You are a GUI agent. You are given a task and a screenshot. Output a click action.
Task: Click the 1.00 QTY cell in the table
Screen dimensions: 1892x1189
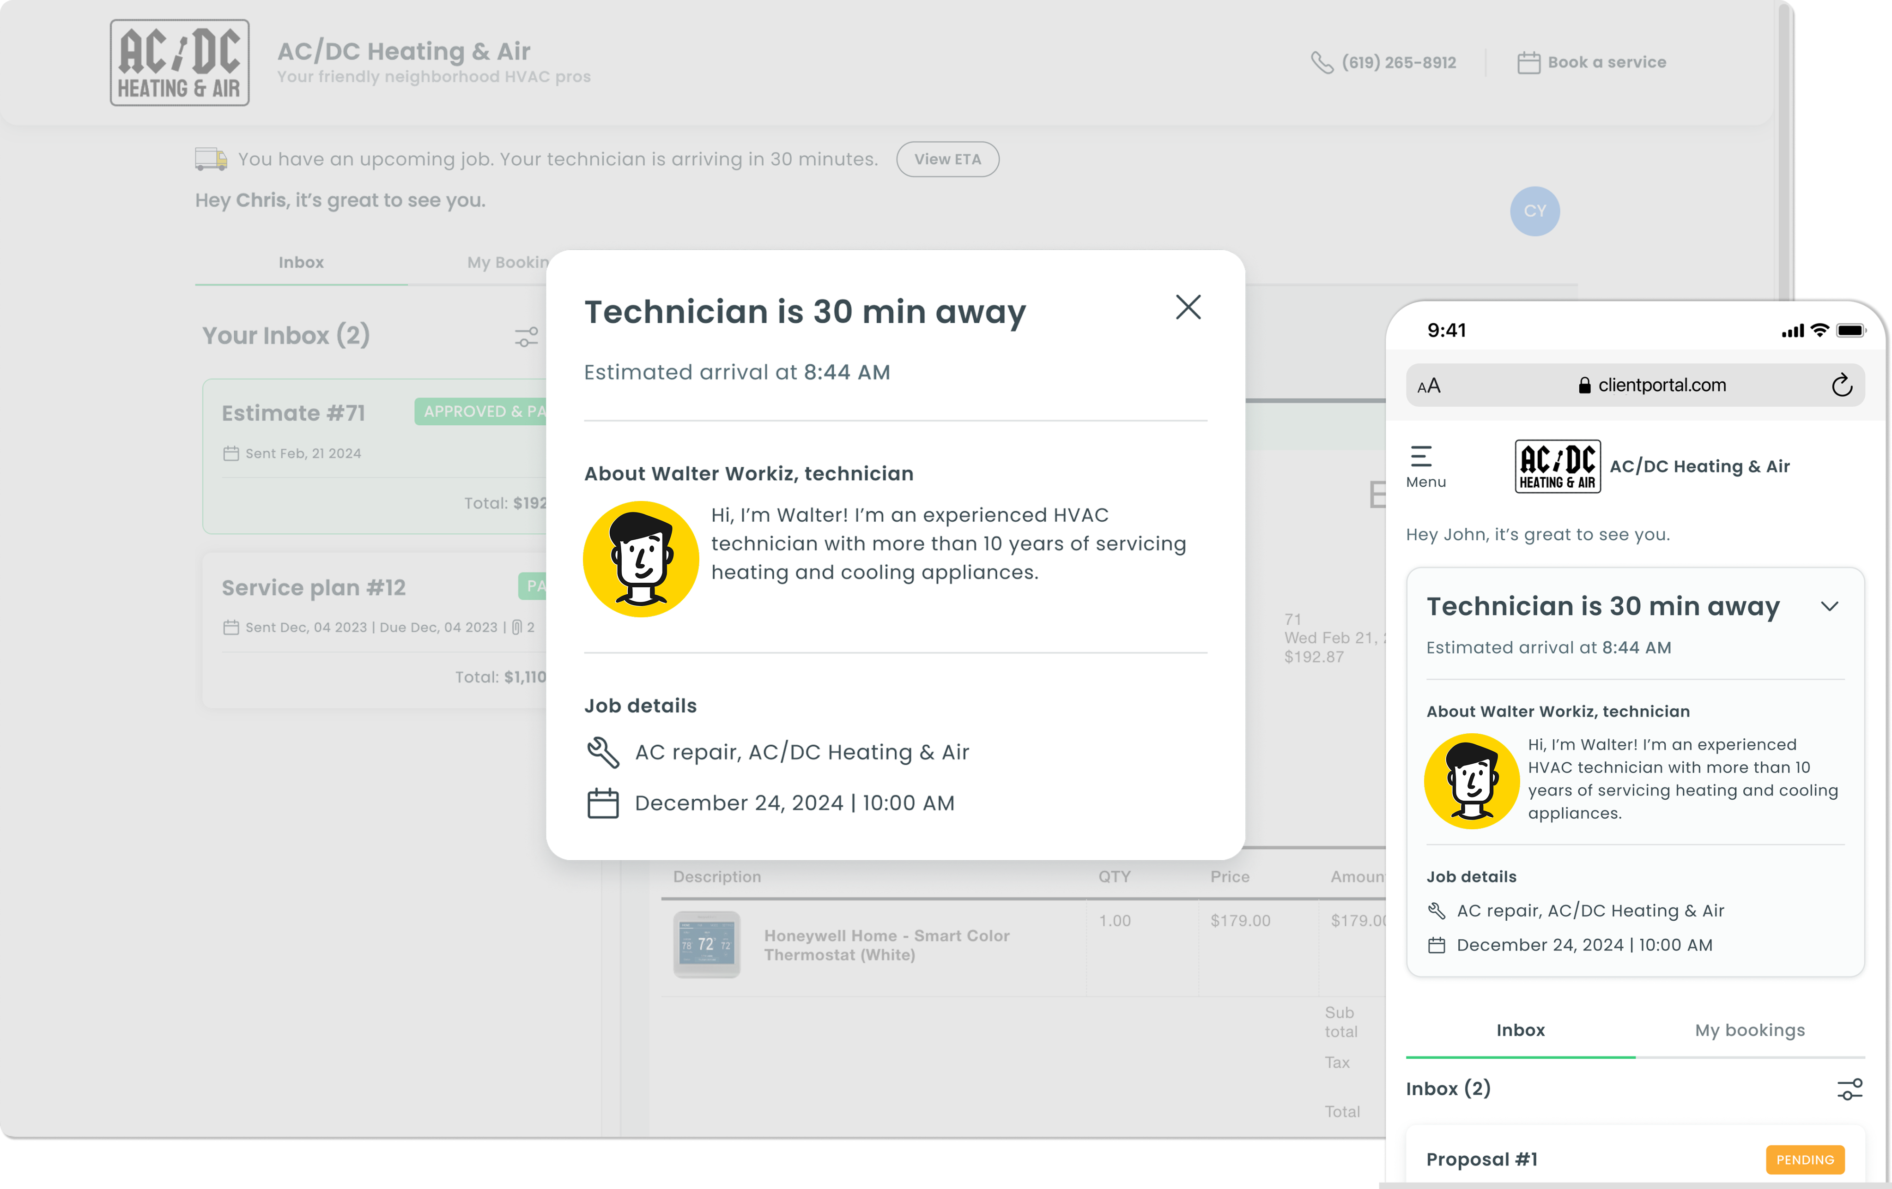point(1114,920)
